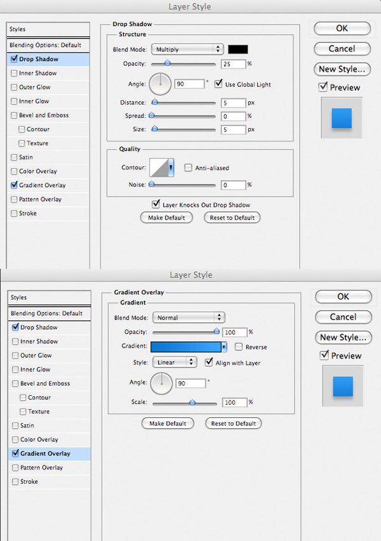This screenshot has width=381, height=541.
Task: Click the shadow Size slider
Action: click(x=184, y=129)
